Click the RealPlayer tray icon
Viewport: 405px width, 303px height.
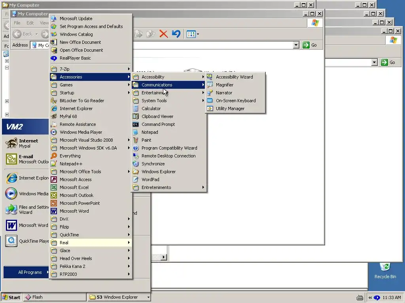[377, 297]
